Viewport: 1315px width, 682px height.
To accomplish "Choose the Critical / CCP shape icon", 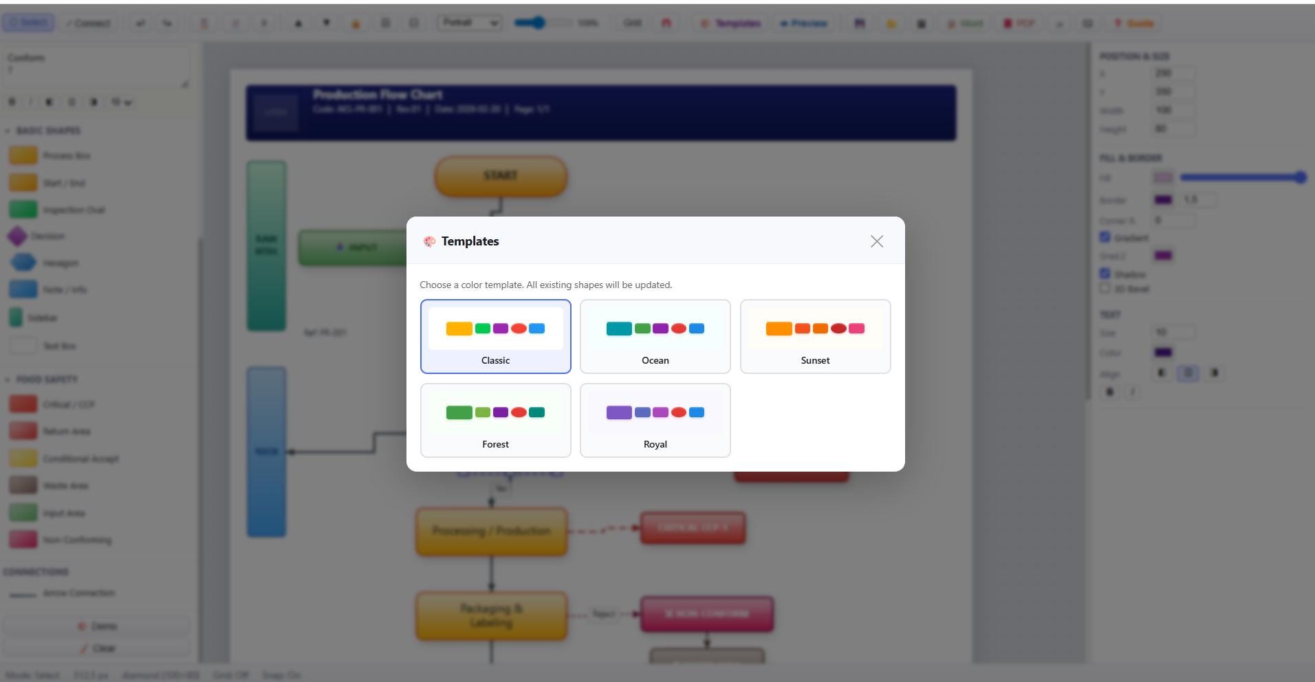I will pyautogui.click(x=23, y=404).
